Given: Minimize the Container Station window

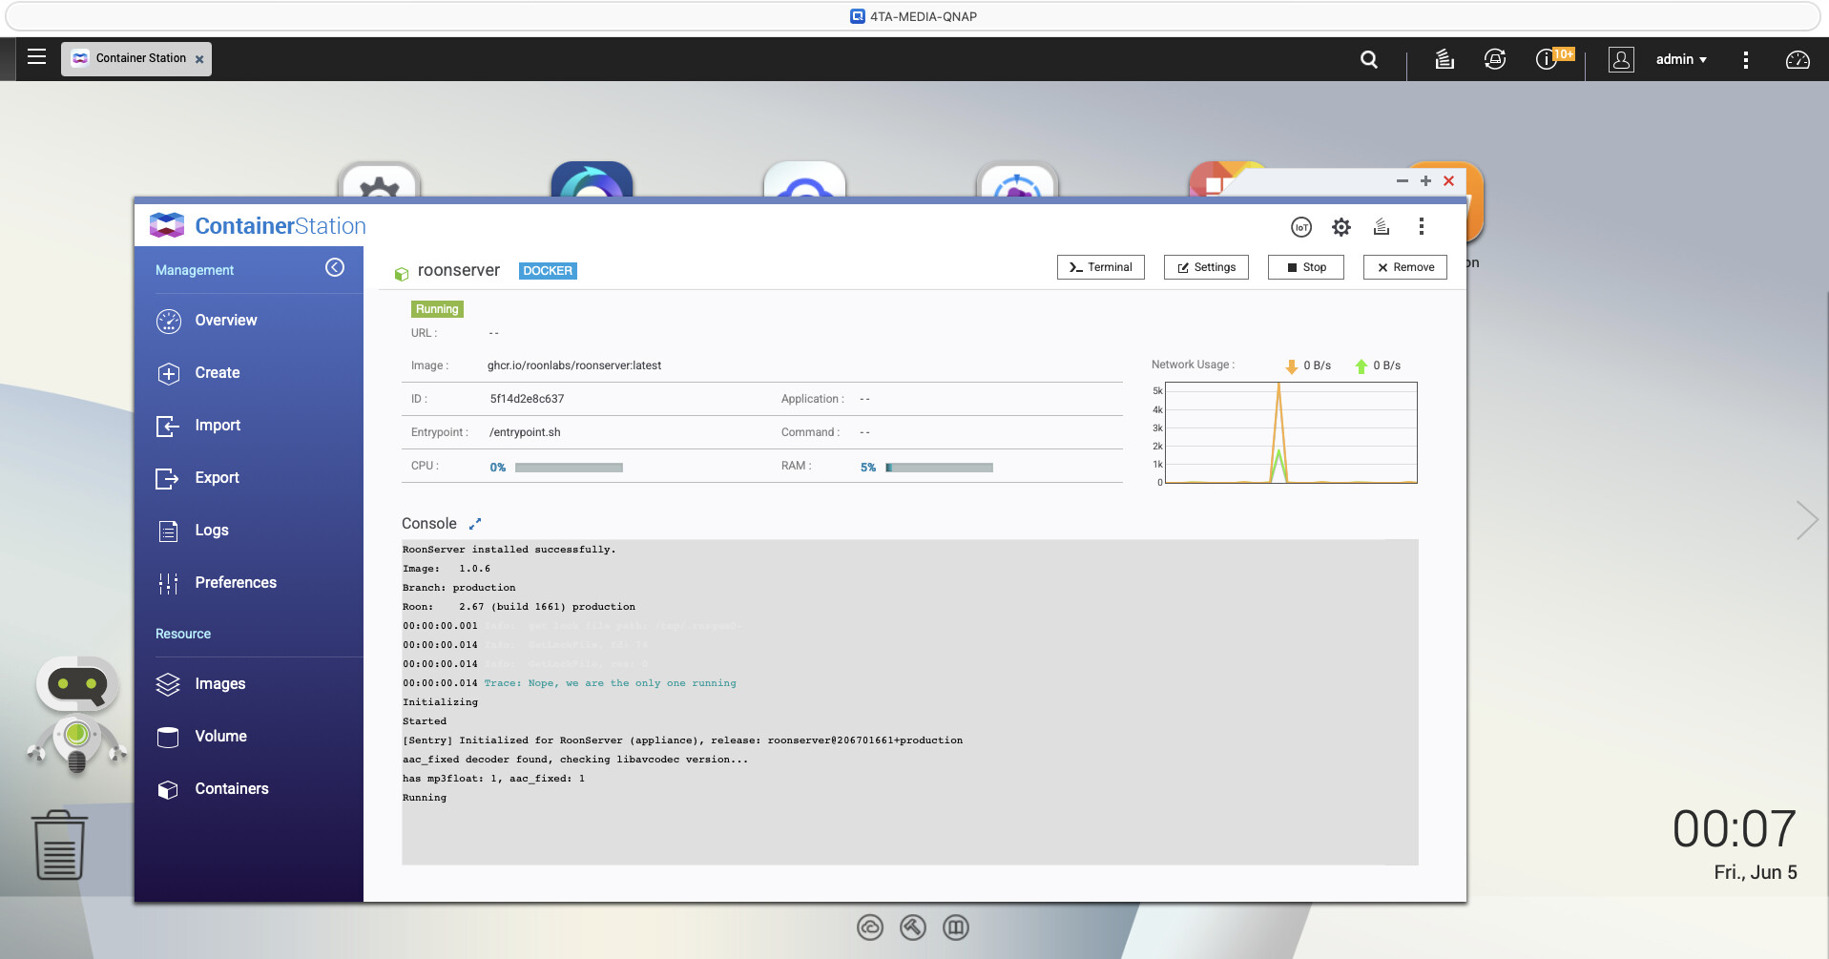Looking at the screenshot, I should pyautogui.click(x=1403, y=180).
